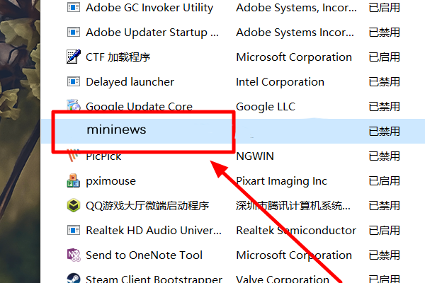Click the QQ游戏大厅微端启动程序 icon
425x283 pixels.
[x=74, y=206]
